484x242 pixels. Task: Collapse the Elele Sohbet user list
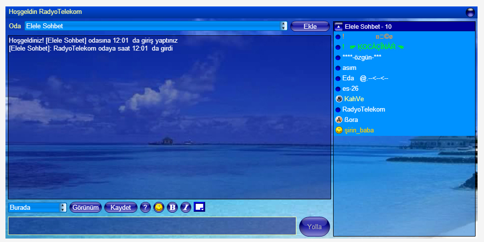[339, 27]
